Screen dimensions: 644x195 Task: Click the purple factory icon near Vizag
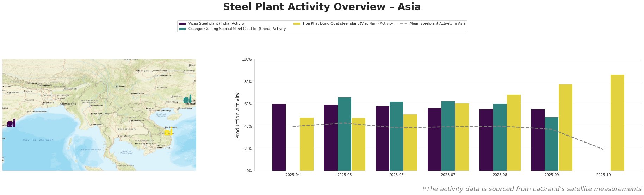coord(11,123)
